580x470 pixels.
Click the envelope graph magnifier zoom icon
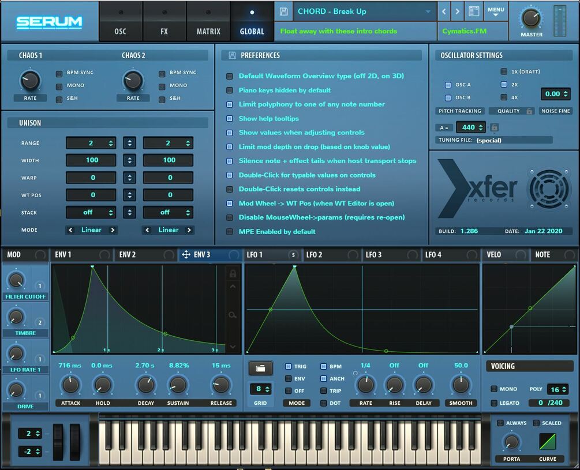(233, 315)
